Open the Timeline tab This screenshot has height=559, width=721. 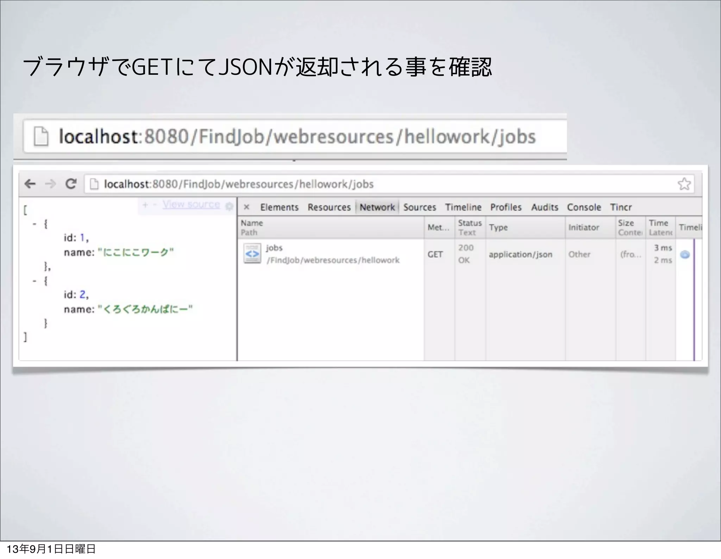coord(463,207)
